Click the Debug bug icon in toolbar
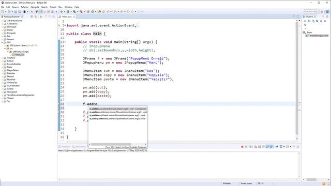 (x=62, y=11)
